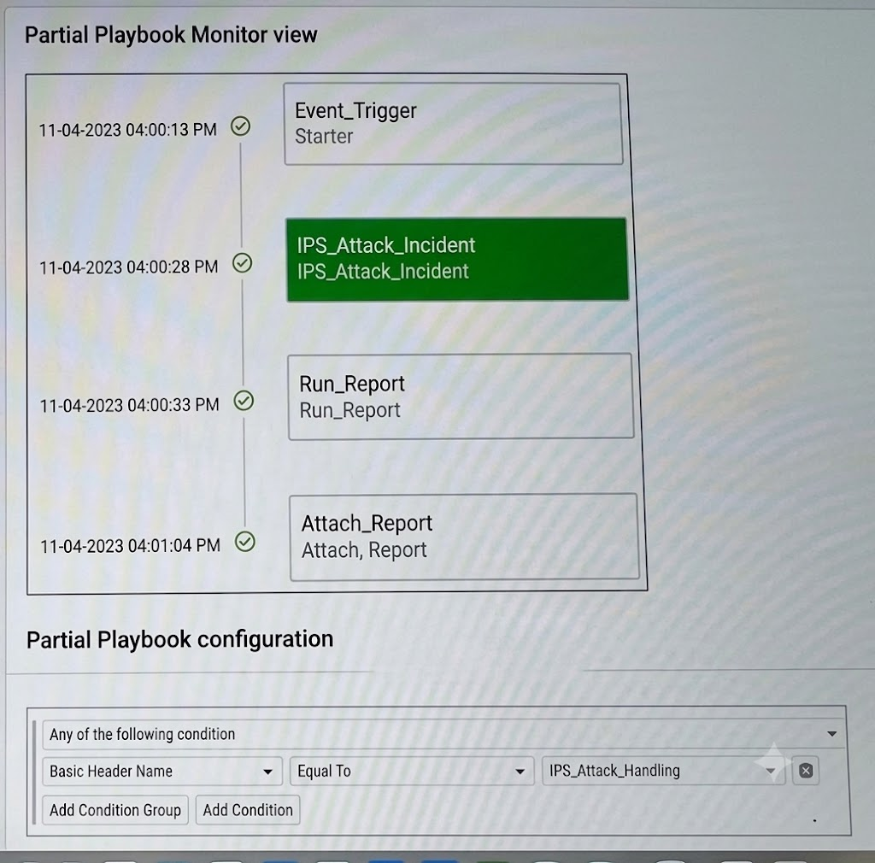Screen dimensions: 875x863
Task: Click the Partial Playbook configuration heading
Action: tap(179, 639)
